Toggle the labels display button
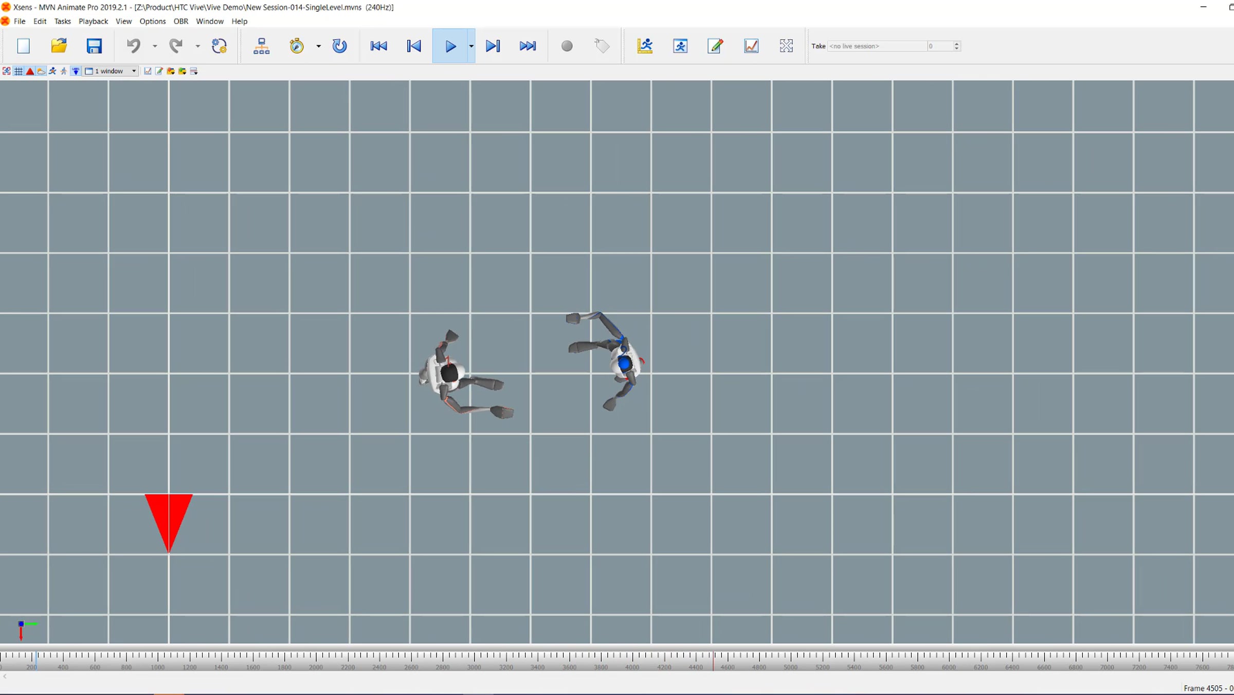 tap(75, 72)
